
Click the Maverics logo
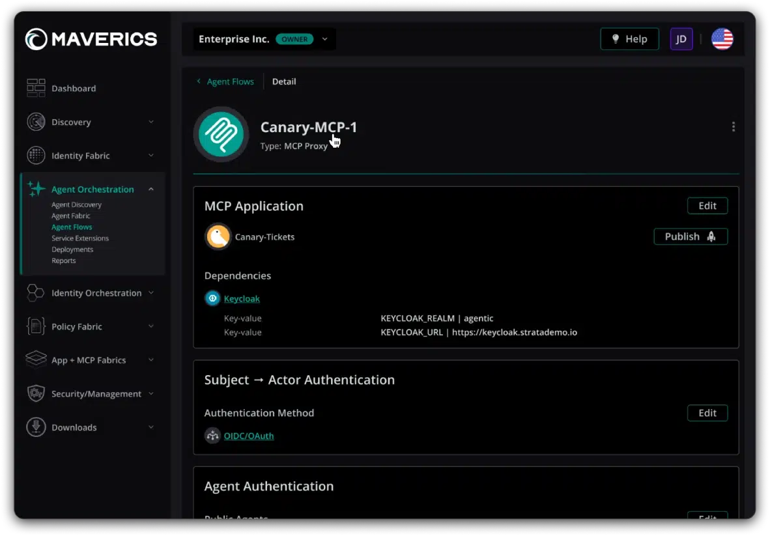tap(91, 38)
